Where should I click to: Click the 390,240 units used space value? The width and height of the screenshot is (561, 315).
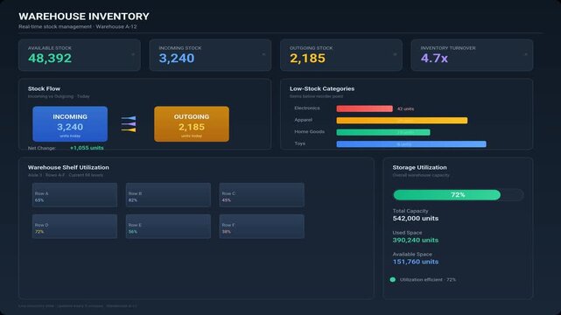coord(416,241)
